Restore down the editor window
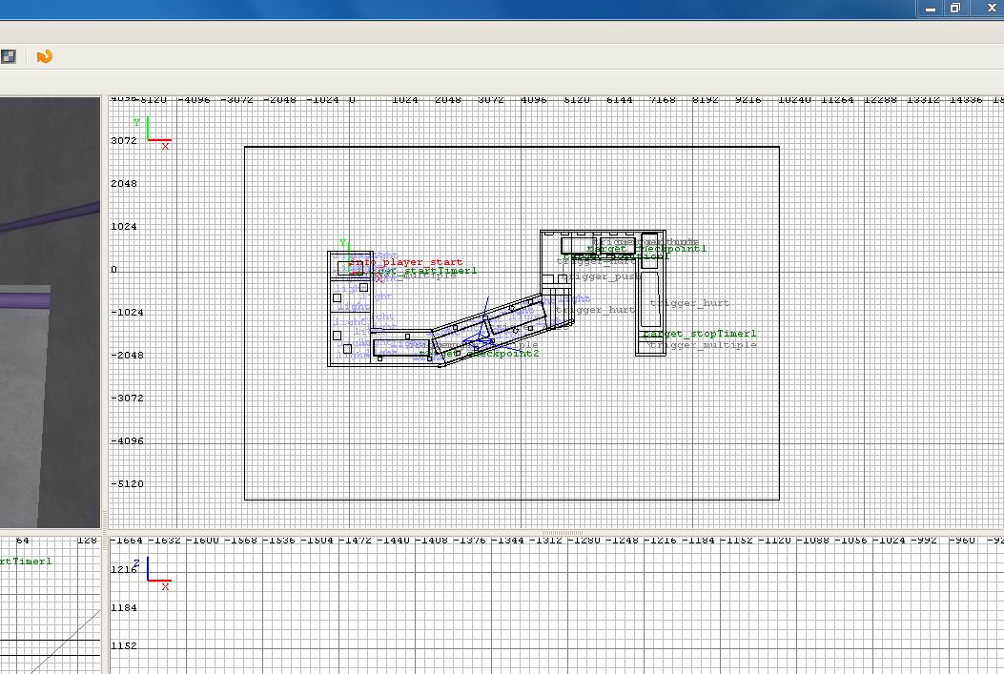This screenshot has height=674, width=1004. [x=954, y=8]
